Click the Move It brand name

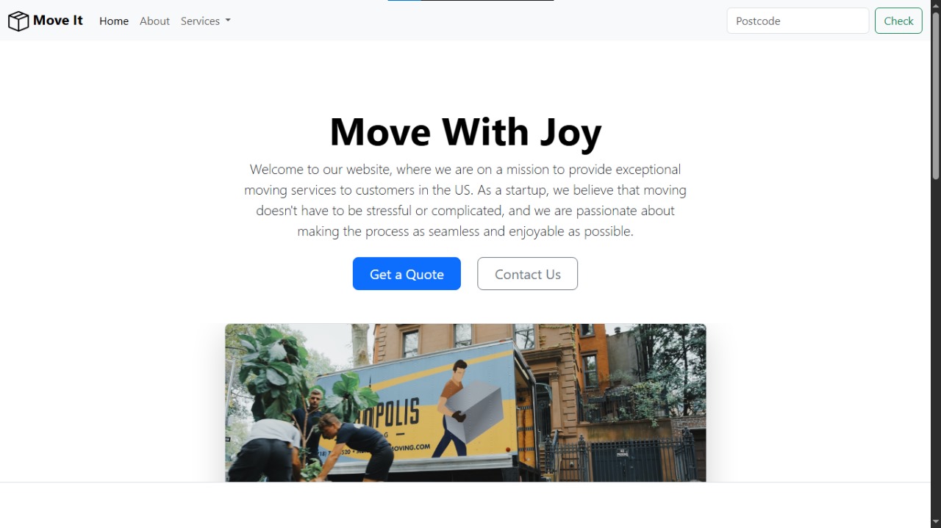coord(58,21)
